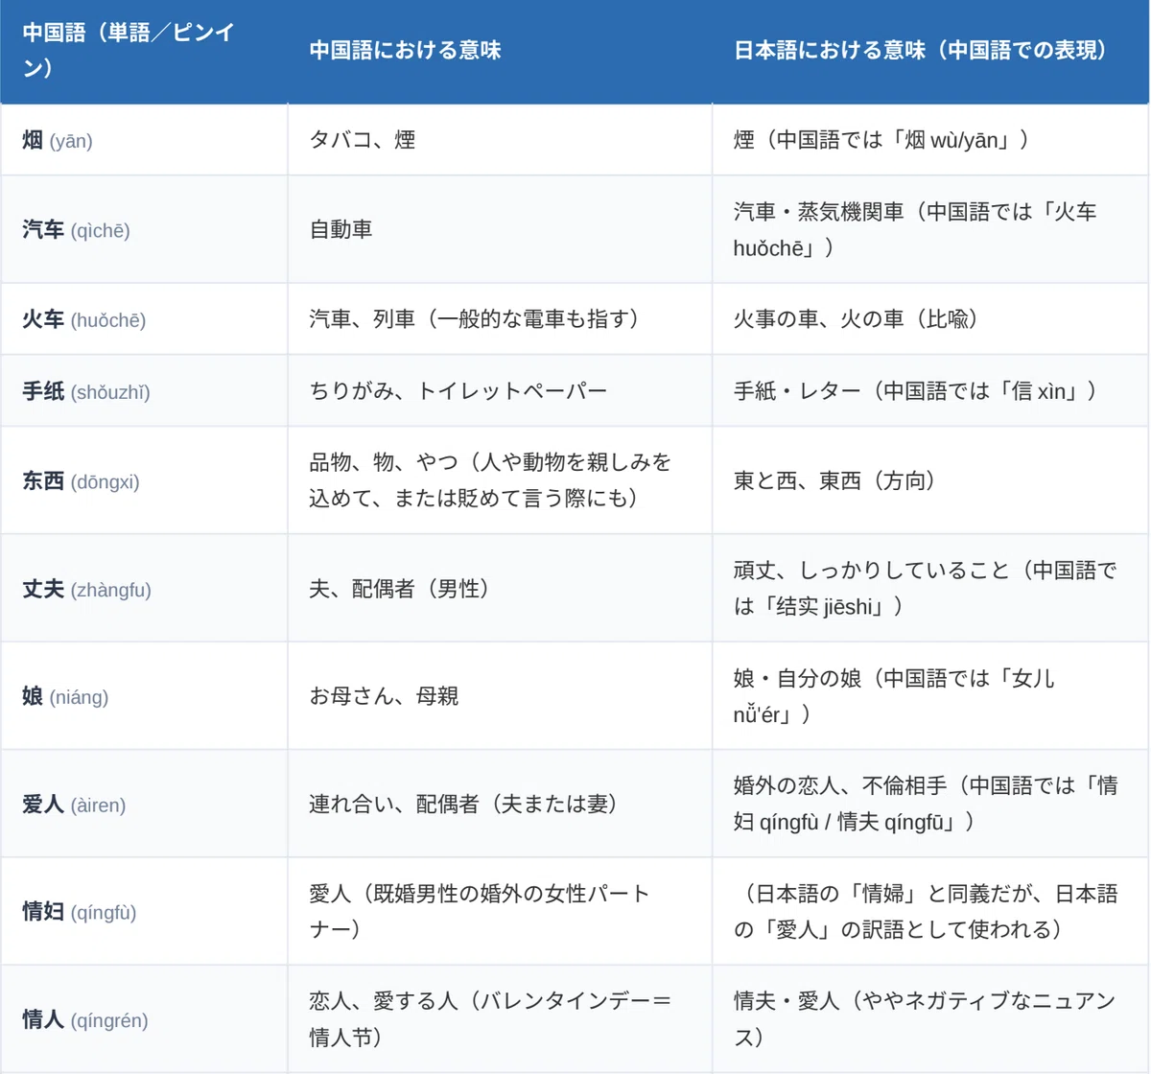Image resolution: width=1151 pixels, height=1074 pixels.
Task: Select the 夫、配偶者（男性）cell
Action: [500, 589]
